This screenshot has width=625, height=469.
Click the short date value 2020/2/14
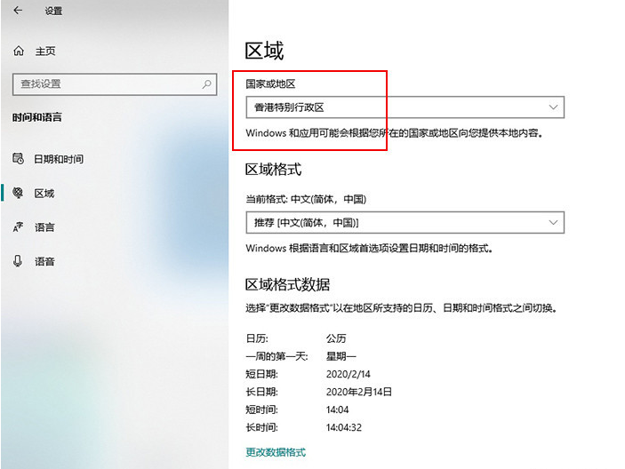[348, 374]
